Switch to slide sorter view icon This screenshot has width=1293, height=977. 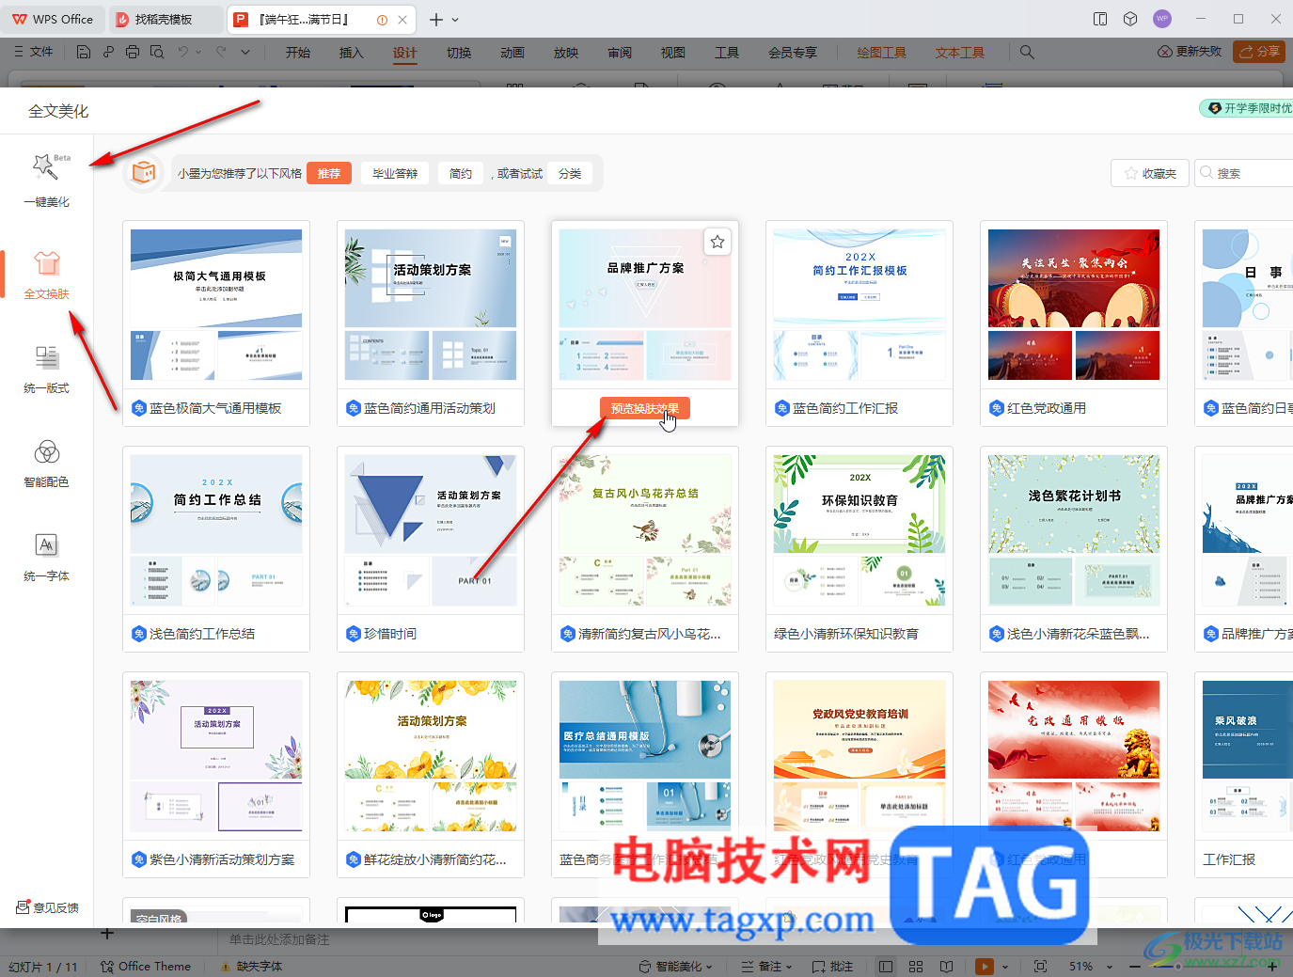pyautogui.click(x=916, y=966)
